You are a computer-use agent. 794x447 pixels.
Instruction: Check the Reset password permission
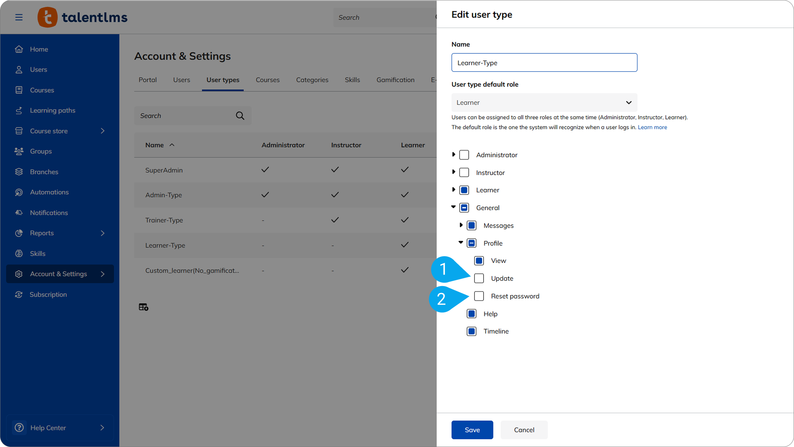tap(479, 296)
